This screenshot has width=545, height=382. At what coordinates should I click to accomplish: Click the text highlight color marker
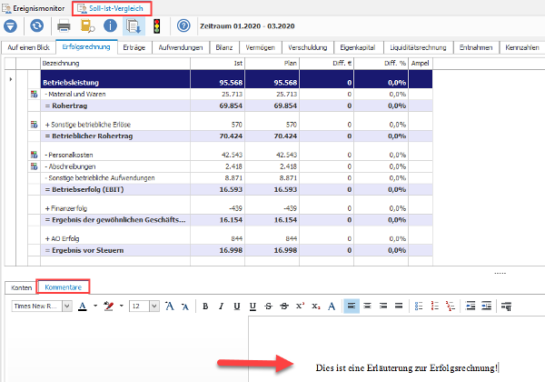point(109,307)
